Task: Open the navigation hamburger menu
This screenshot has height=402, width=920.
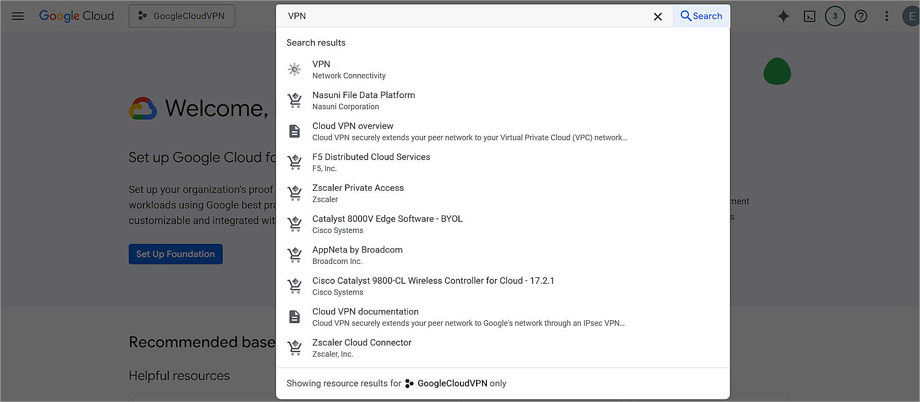Action: [18, 16]
